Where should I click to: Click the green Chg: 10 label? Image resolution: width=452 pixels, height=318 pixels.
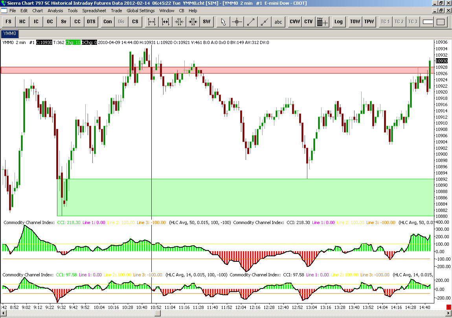point(73,42)
